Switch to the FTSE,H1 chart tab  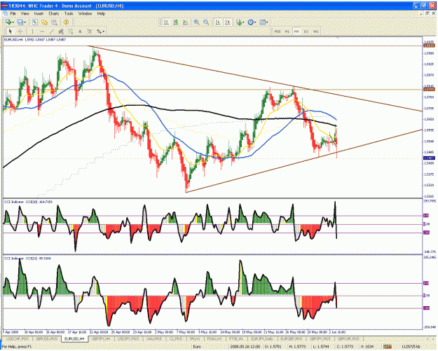click(x=236, y=338)
